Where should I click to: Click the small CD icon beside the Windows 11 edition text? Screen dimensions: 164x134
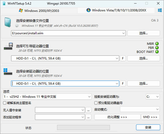[x=17, y=26]
